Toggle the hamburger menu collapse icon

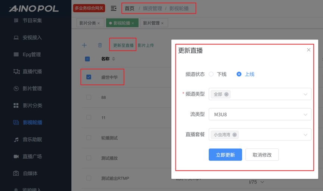[x=114, y=8]
